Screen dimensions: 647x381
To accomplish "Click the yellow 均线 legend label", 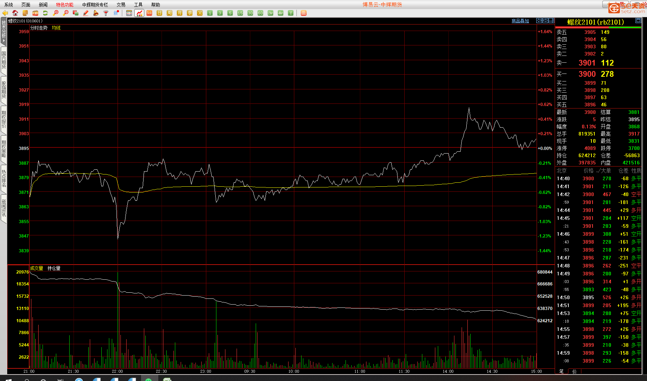I will coord(56,28).
